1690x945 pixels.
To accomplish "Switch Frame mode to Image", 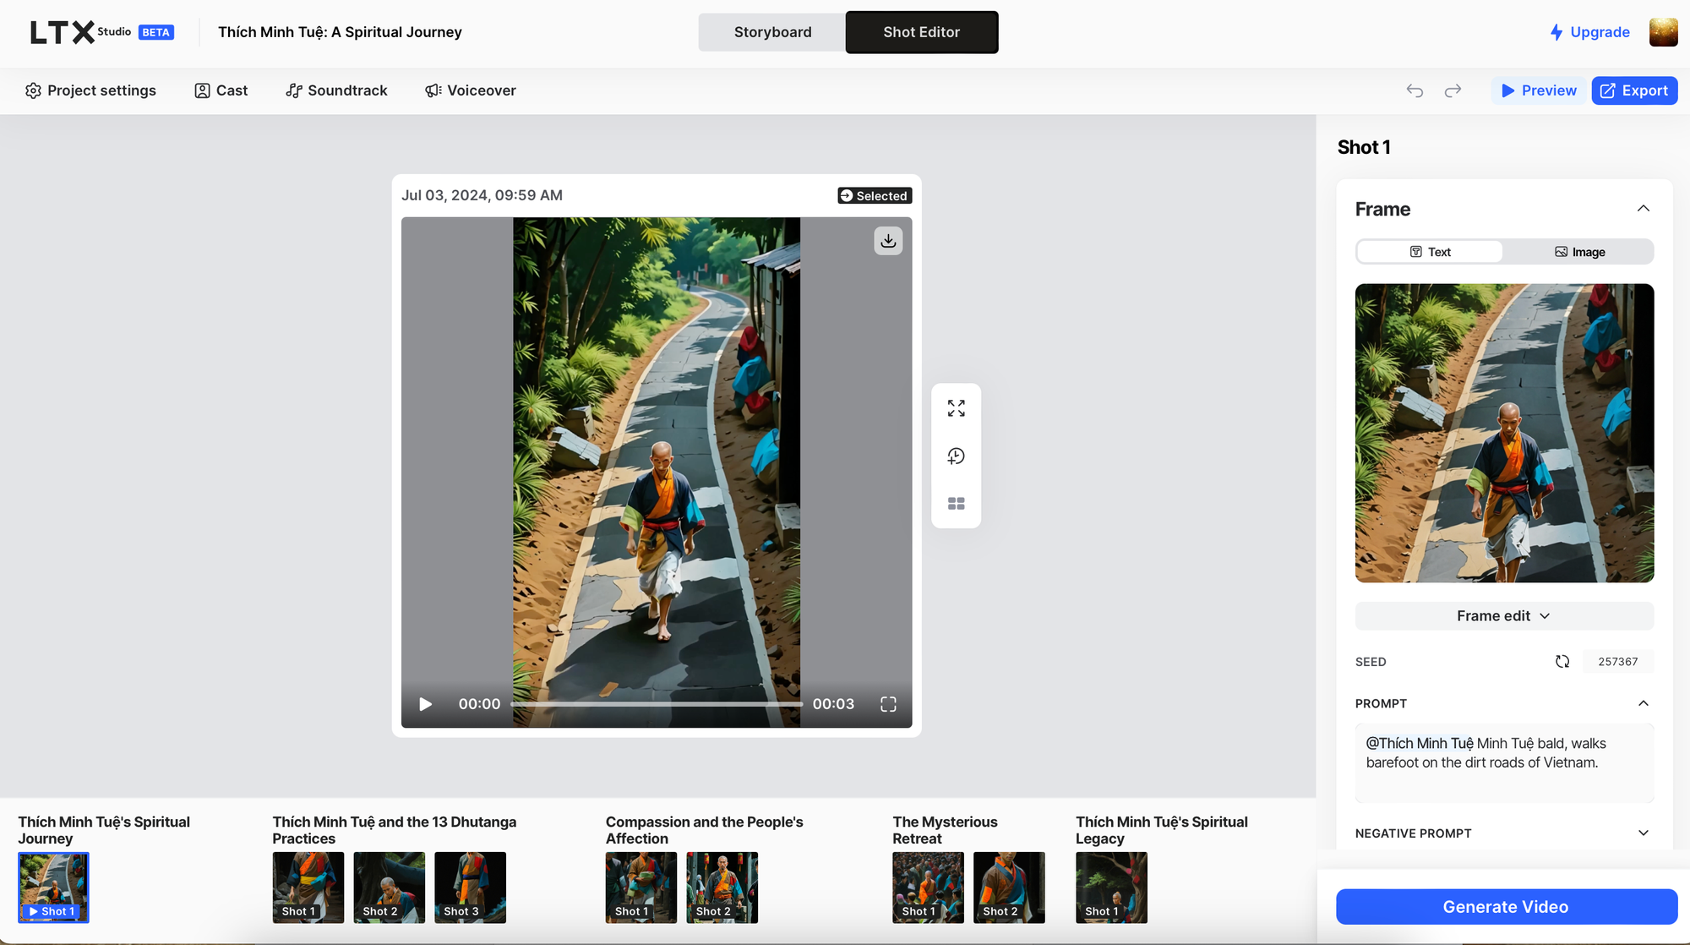I will (1579, 252).
